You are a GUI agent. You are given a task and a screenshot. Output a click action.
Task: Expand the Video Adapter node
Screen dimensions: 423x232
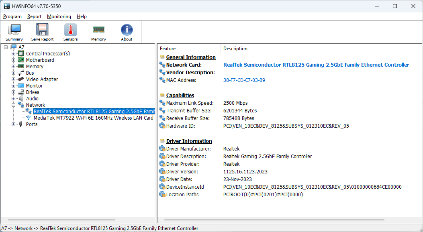click(x=13, y=79)
